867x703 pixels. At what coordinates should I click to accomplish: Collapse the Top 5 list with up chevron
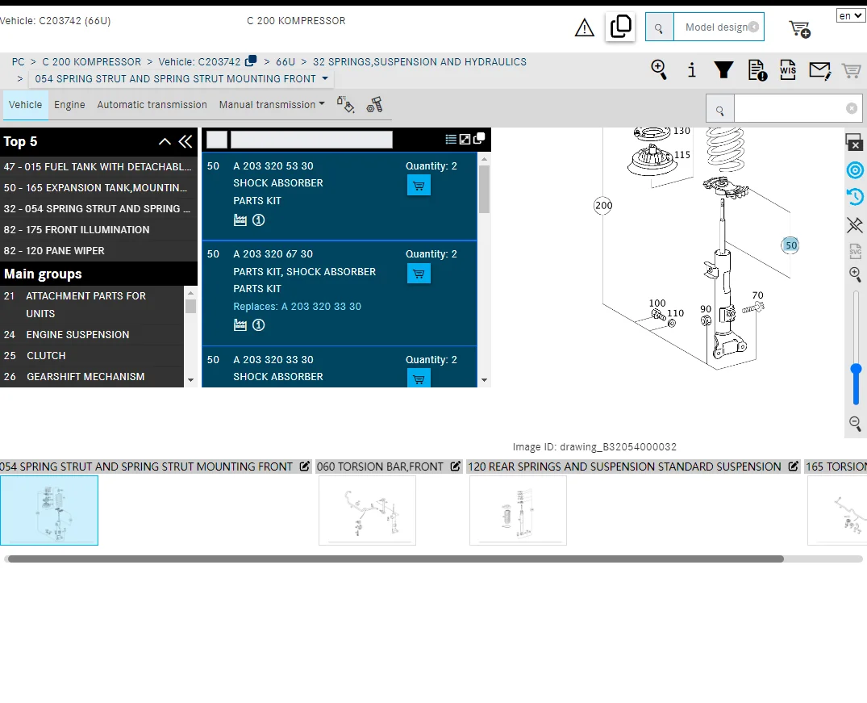point(165,142)
